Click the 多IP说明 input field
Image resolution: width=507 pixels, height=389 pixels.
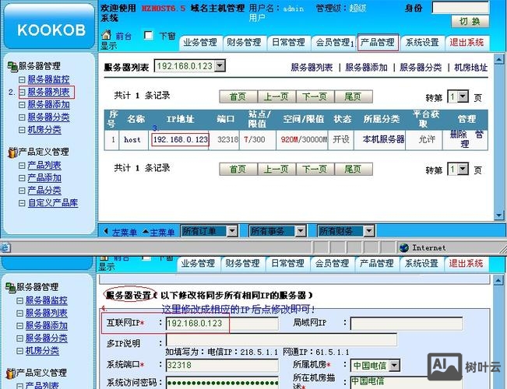(x=281, y=340)
